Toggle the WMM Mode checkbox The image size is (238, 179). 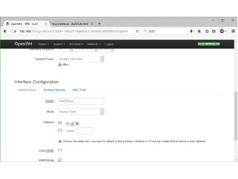[x=59, y=160]
